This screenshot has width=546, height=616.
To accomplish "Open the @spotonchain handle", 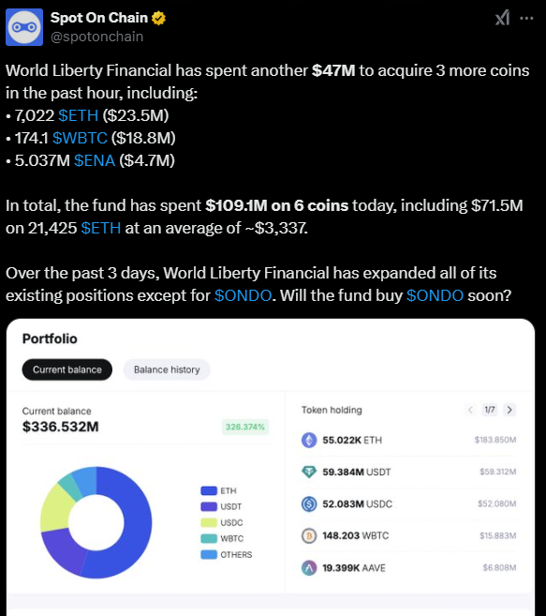I will pos(97,37).
